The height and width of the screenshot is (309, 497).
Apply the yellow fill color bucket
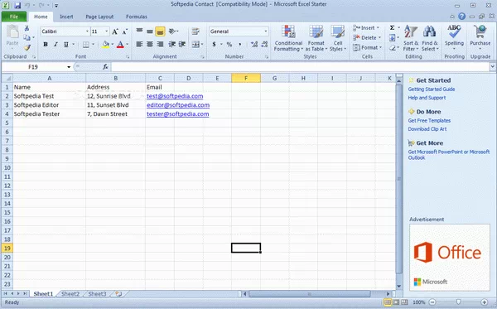click(x=105, y=45)
